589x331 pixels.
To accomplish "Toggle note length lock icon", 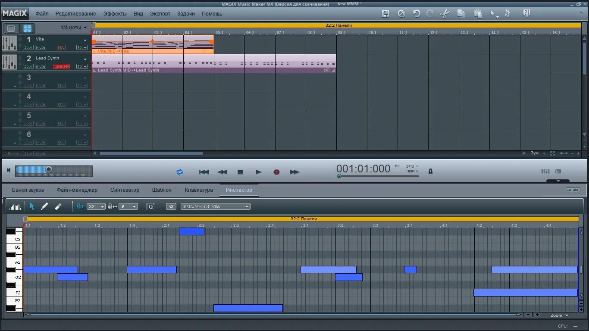I will tap(113, 206).
